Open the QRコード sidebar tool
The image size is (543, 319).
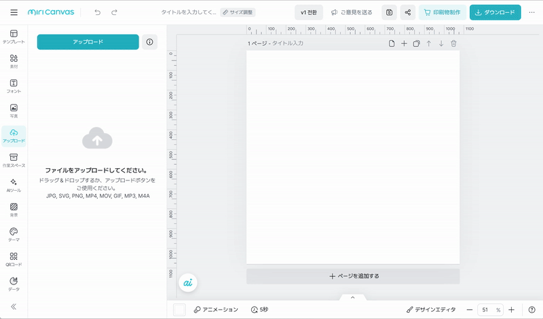point(14,259)
